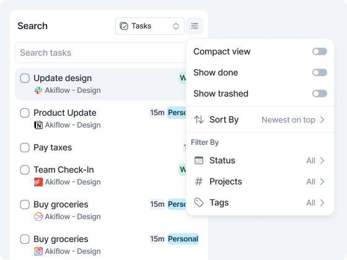
Task: Click the Todoist icon under Team Check-In
Action: pyautogui.click(x=38, y=182)
